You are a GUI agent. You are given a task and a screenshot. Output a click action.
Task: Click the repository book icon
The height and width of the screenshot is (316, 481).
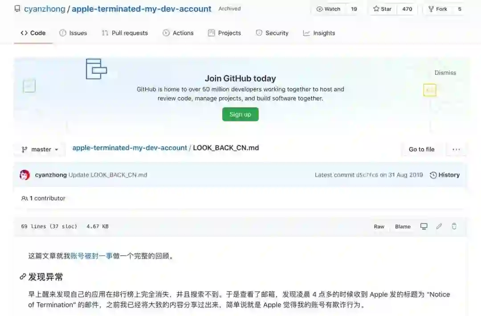click(17, 8)
